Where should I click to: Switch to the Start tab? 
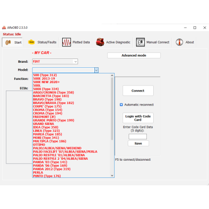click(12, 42)
